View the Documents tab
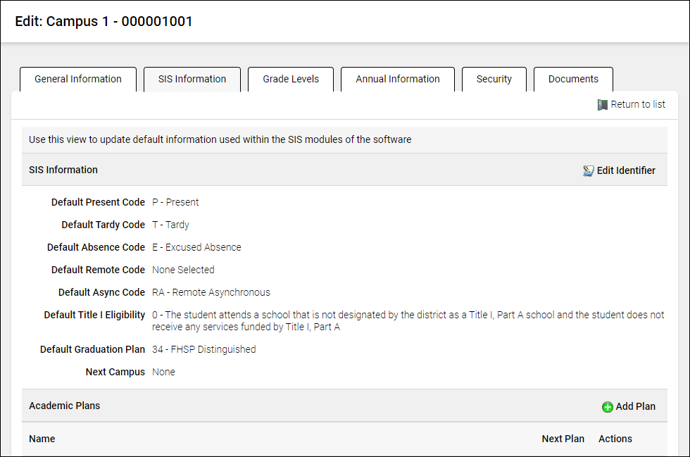 click(x=573, y=80)
